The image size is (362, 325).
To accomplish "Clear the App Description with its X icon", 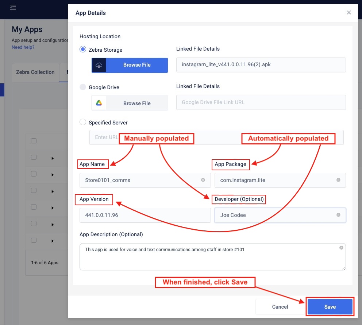I will (341, 248).
